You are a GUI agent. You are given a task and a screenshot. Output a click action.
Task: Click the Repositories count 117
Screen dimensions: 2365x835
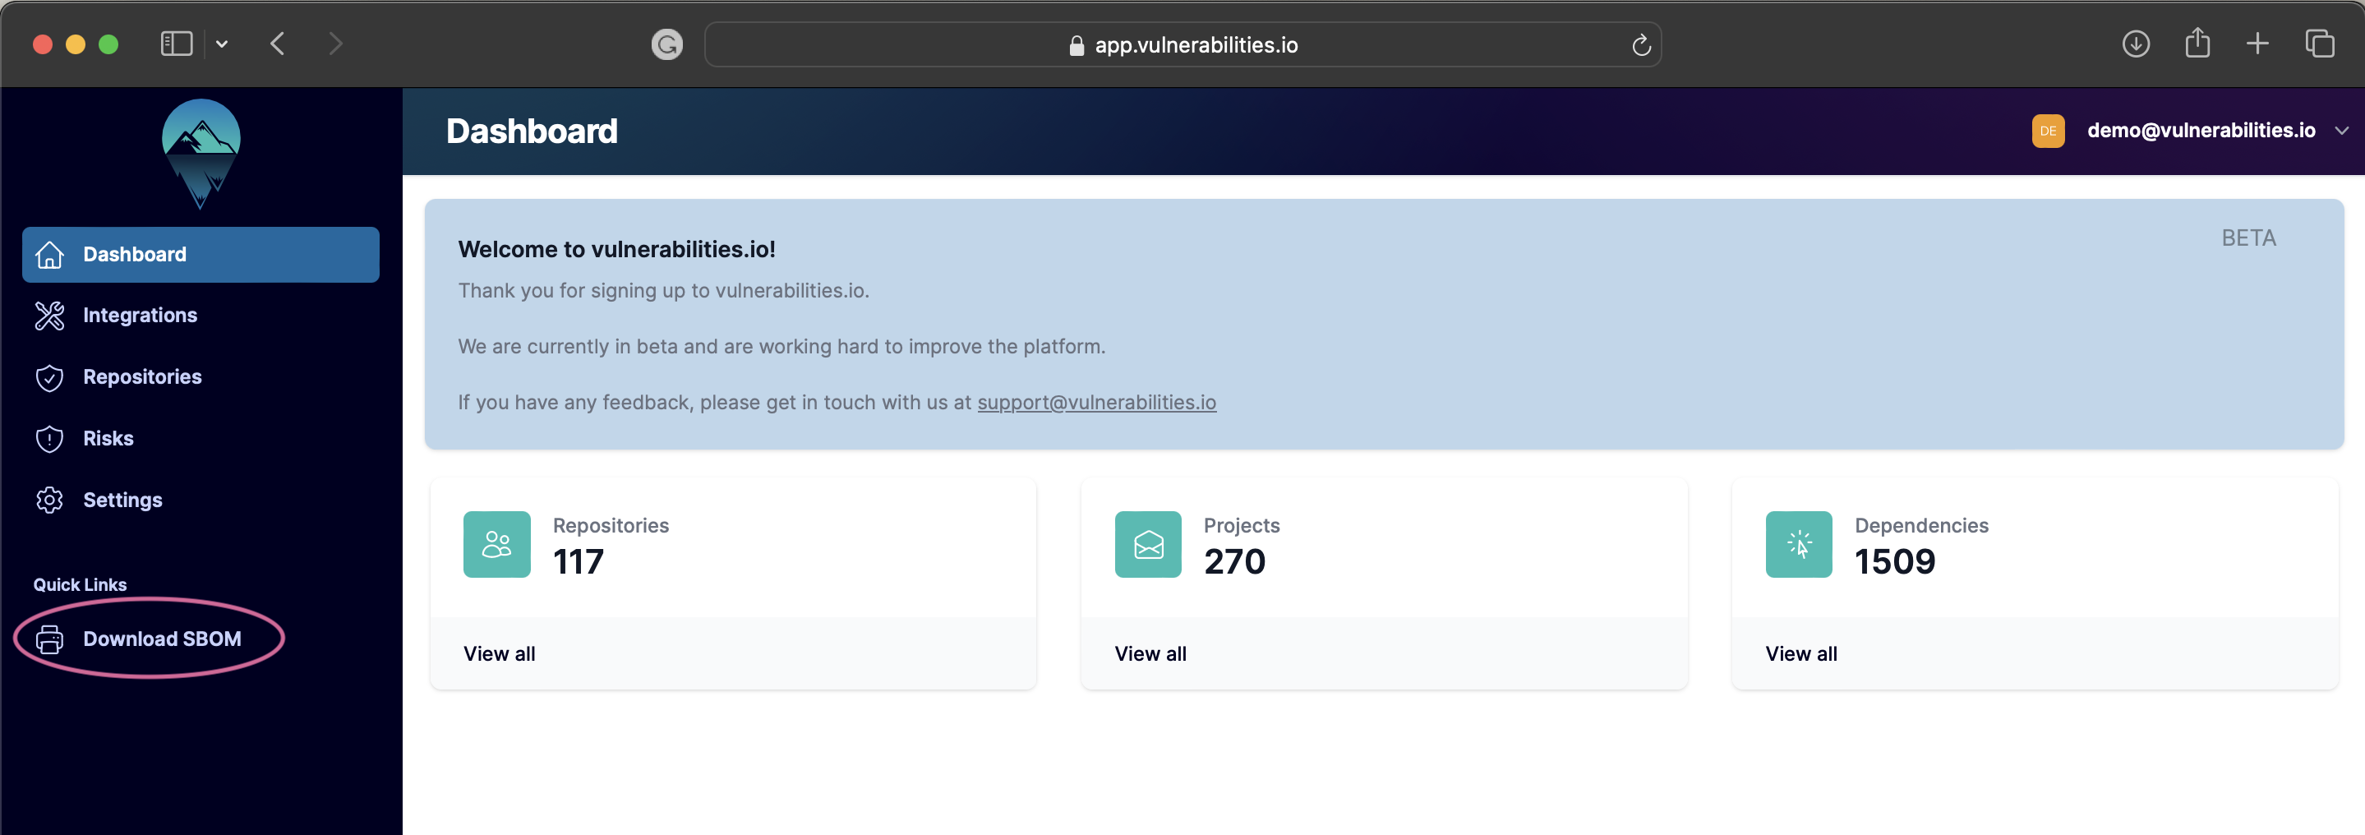579,562
